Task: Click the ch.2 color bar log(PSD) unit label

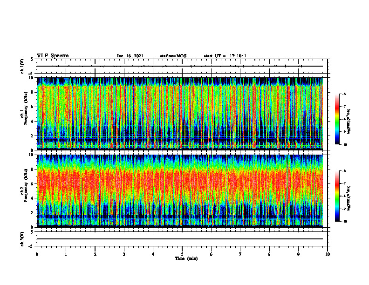Action: point(349,198)
